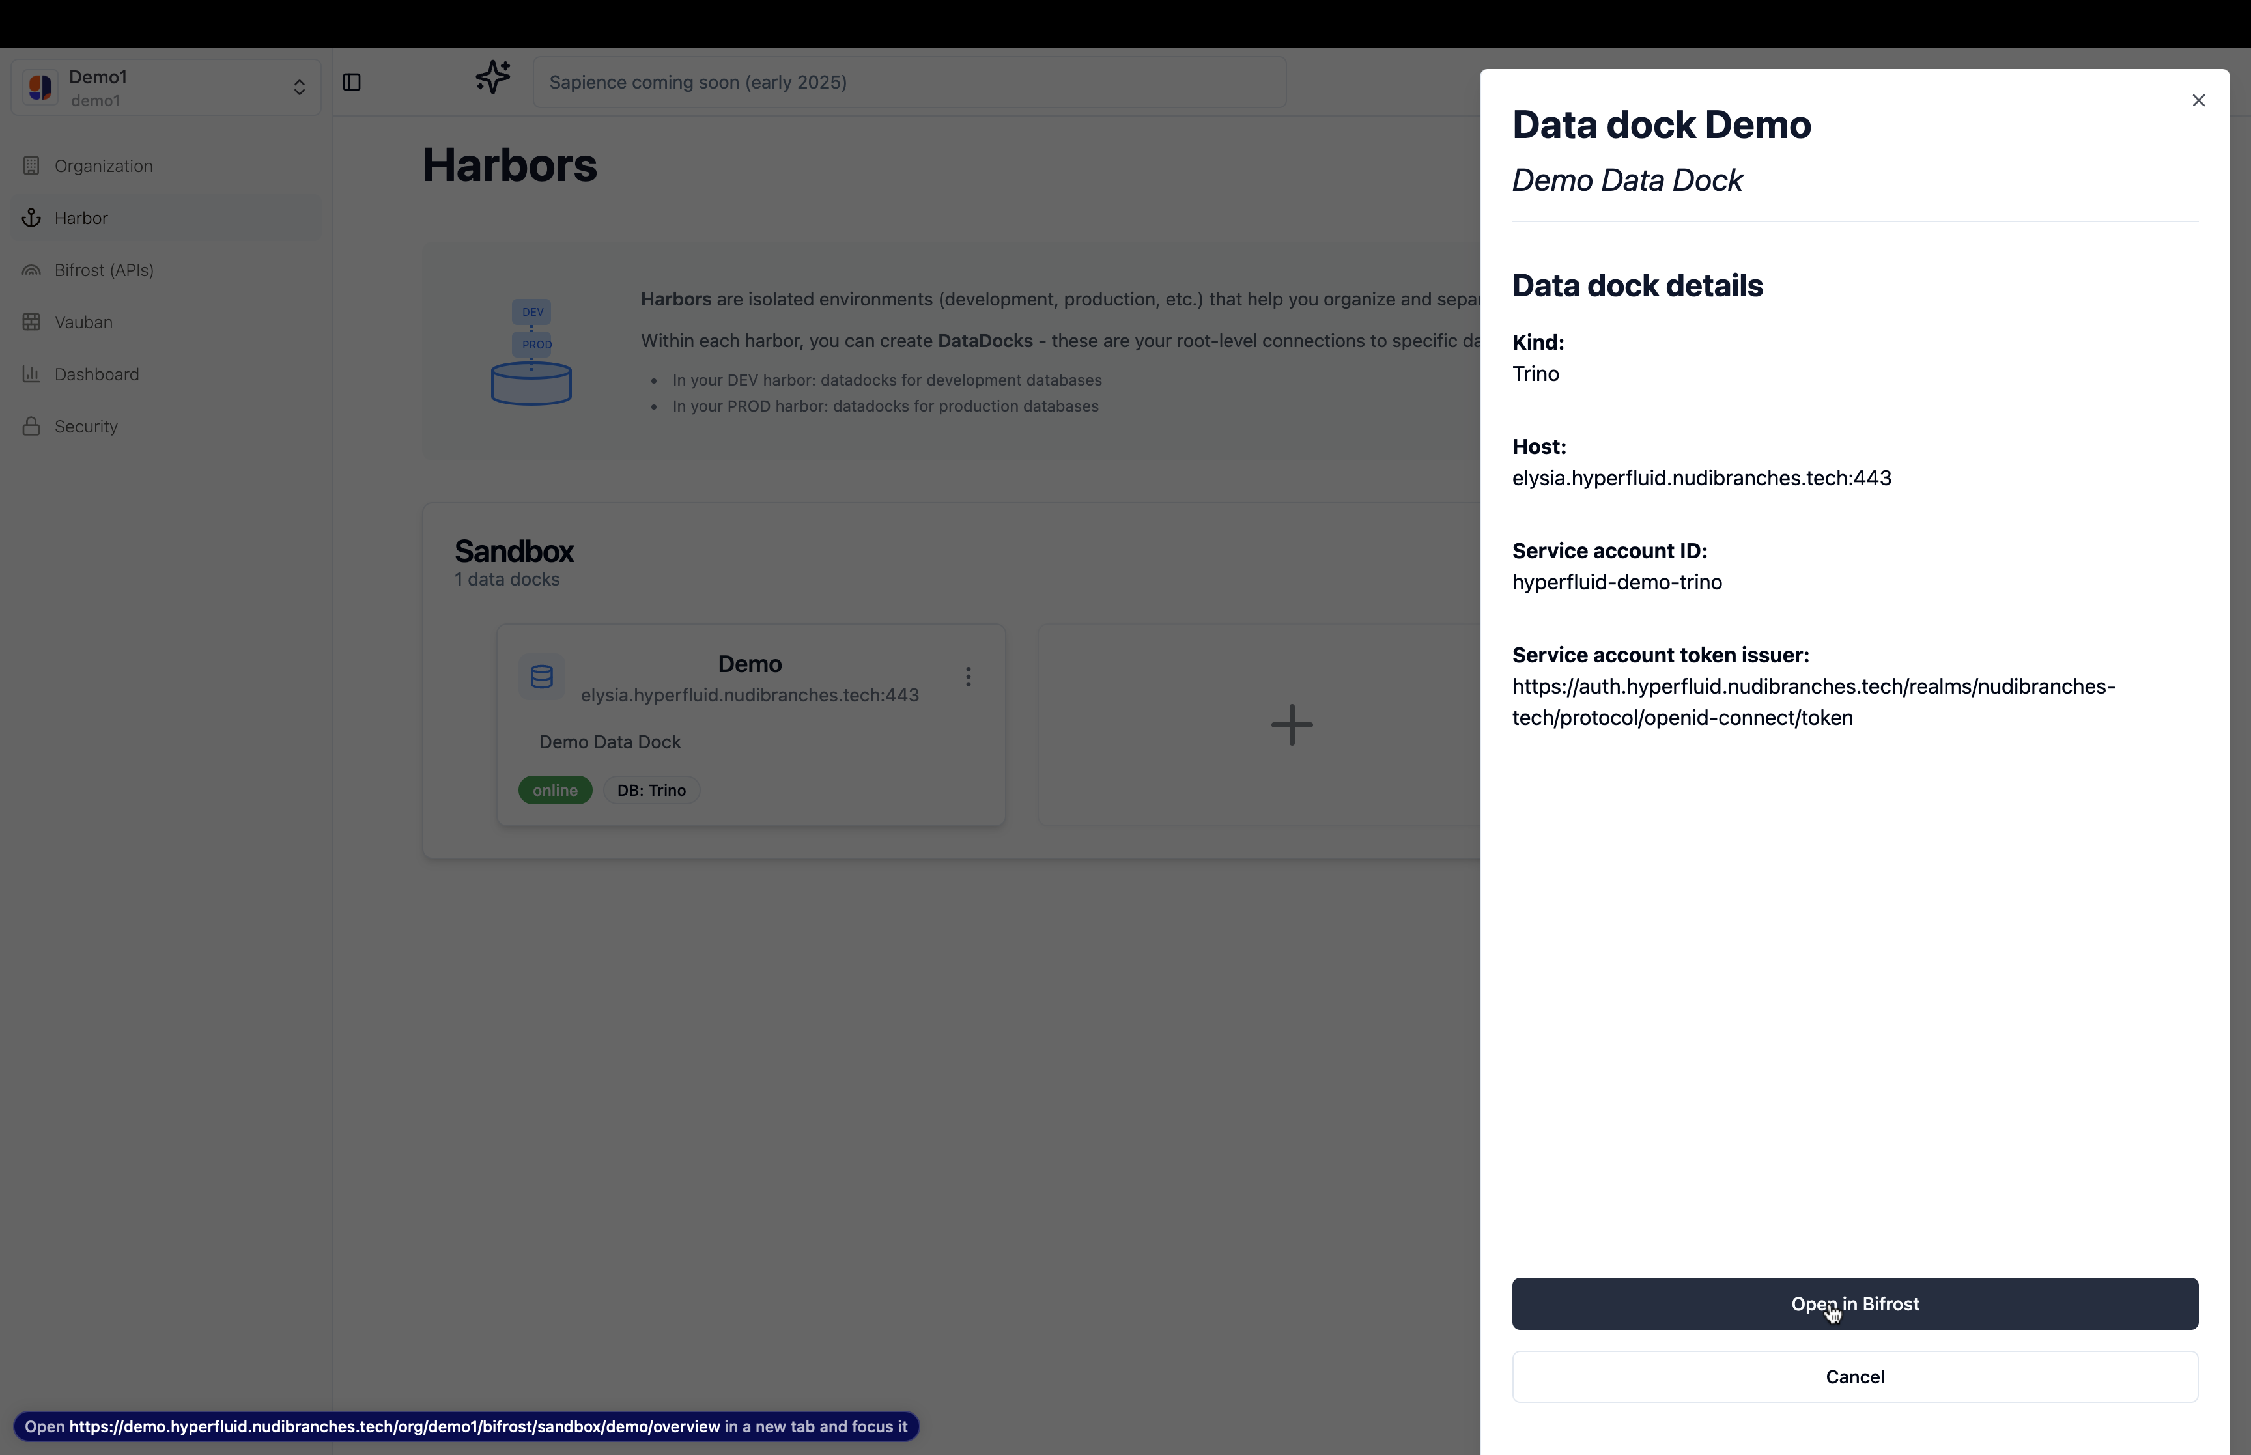The image size is (2251, 1455).
Task: Click the Demo1 organization logo
Action: (x=40, y=88)
